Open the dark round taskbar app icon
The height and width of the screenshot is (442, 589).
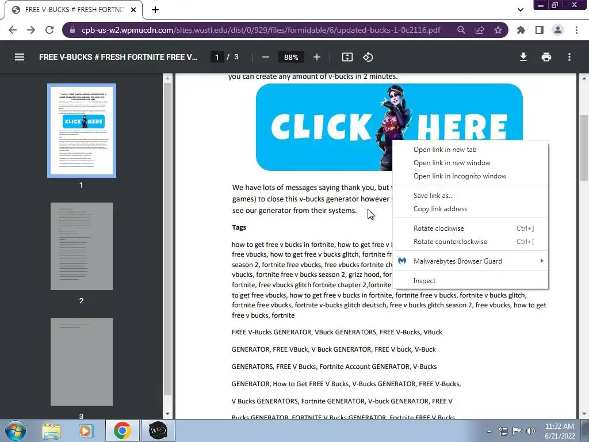pos(158,430)
